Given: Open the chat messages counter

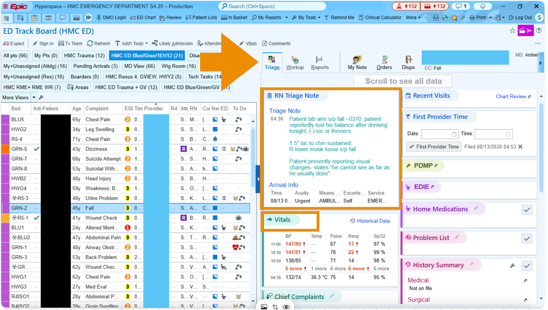Looking at the screenshot, I should [461, 6].
